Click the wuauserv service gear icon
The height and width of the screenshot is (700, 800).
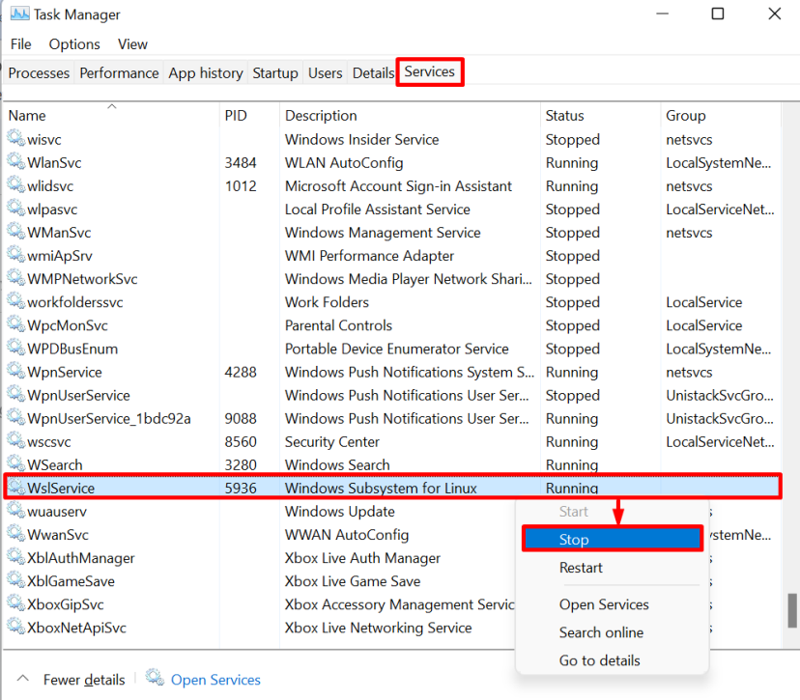15,512
